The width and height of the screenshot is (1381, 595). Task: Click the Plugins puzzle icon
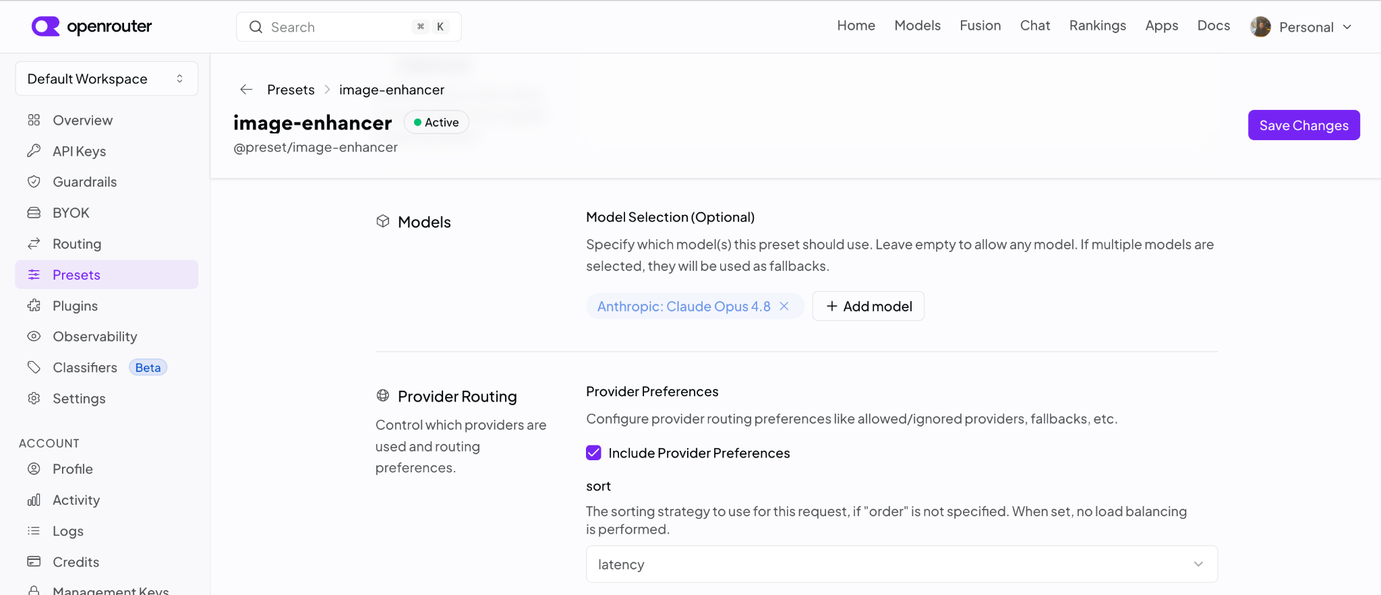(x=34, y=306)
